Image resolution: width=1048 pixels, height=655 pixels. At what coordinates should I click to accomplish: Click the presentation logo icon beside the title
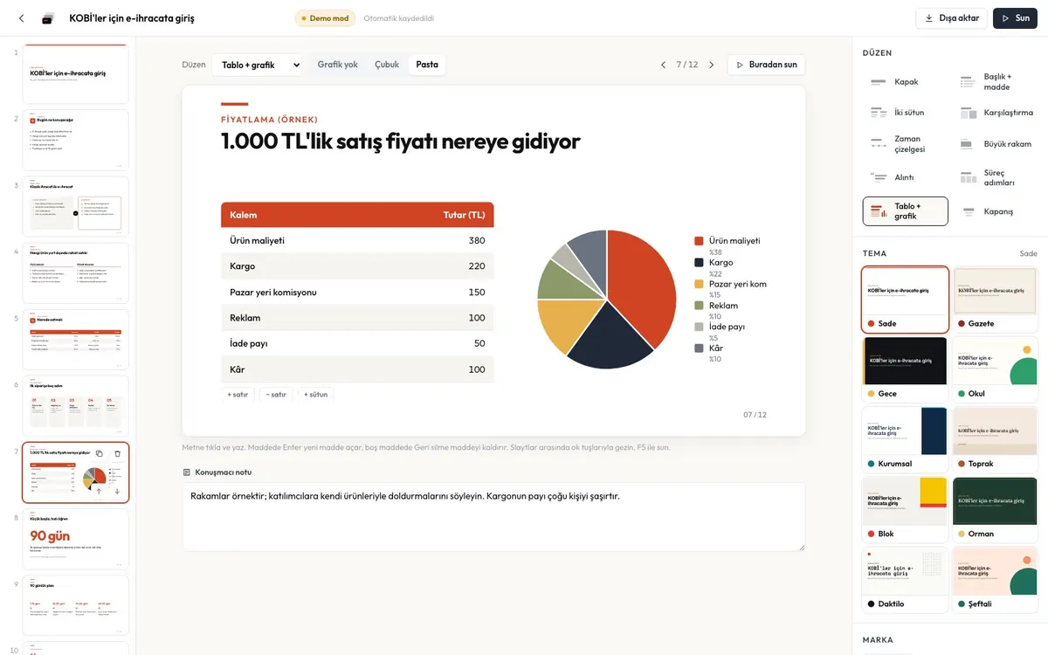tap(48, 17)
